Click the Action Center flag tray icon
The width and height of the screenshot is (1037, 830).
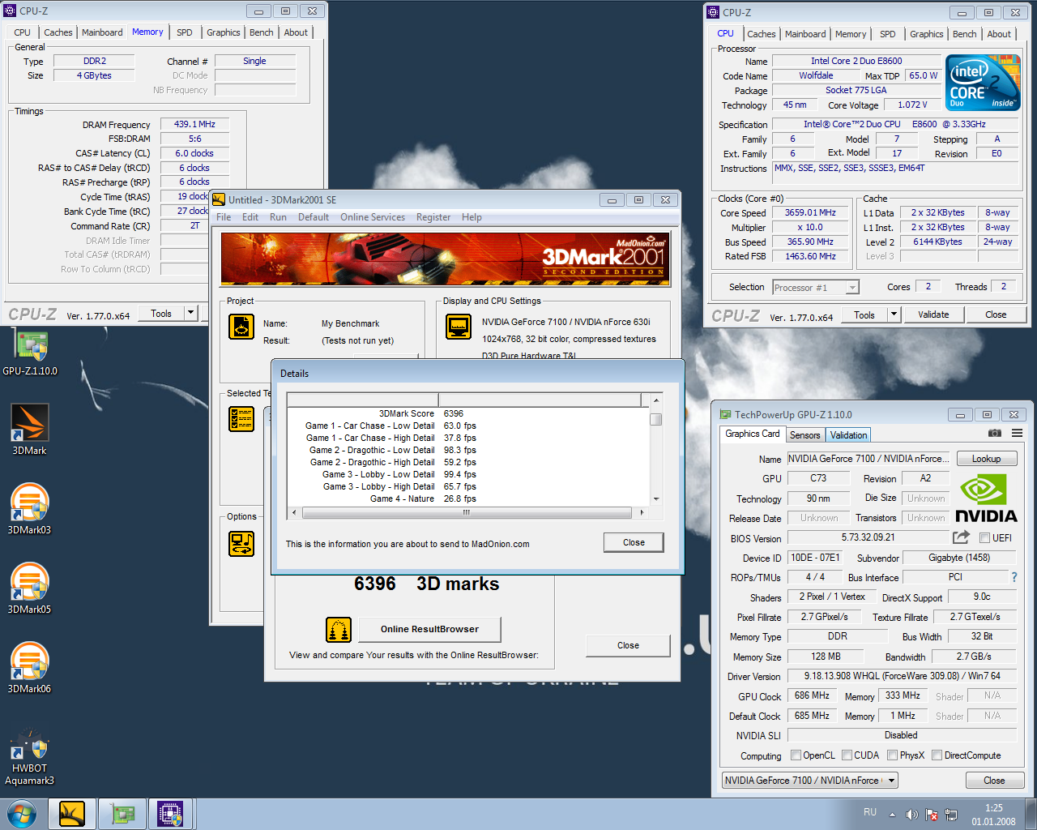(932, 815)
